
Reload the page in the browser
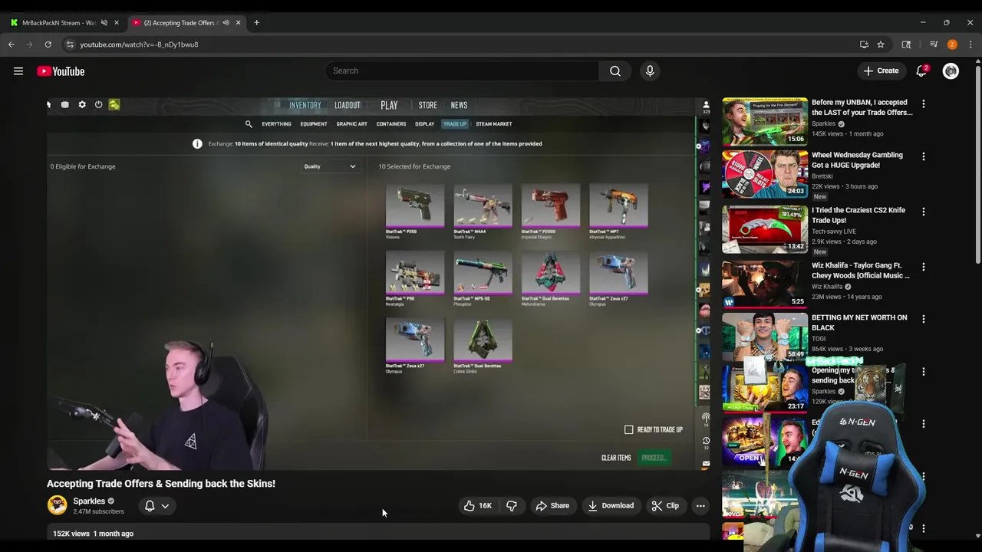[48, 44]
